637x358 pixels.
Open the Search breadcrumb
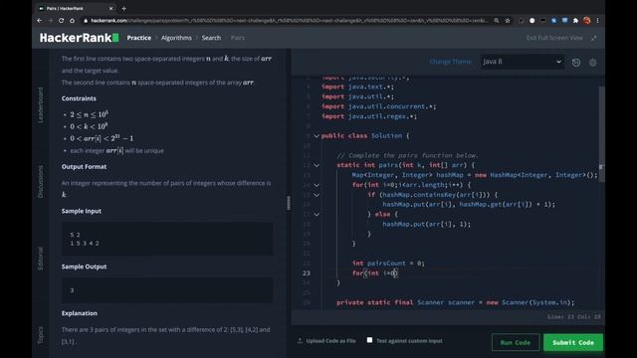(211, 38)
